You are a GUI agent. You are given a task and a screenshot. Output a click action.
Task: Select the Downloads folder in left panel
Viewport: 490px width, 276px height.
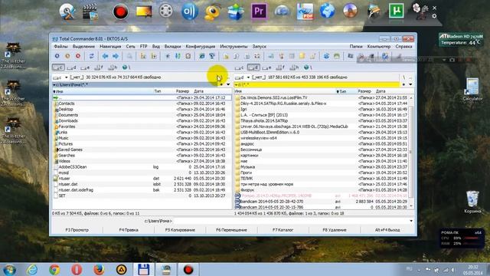142,121
